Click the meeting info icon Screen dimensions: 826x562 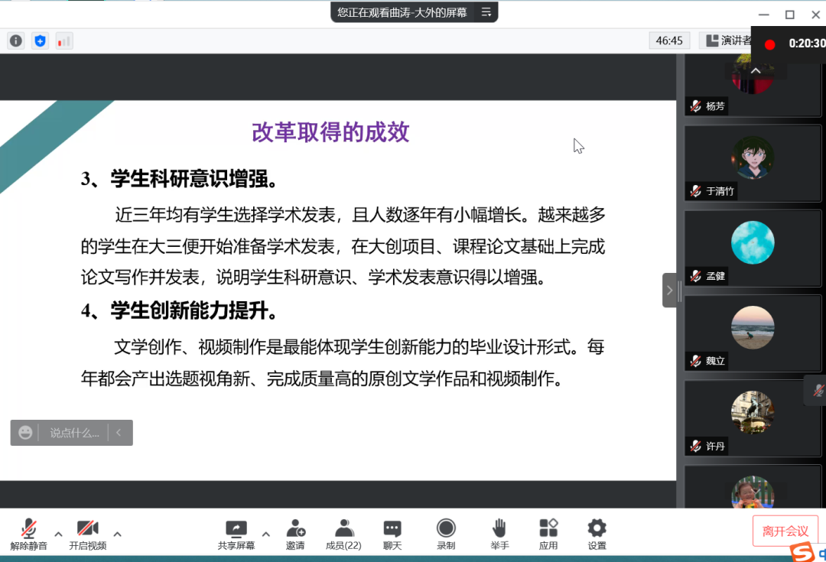(x=15, y=41)
